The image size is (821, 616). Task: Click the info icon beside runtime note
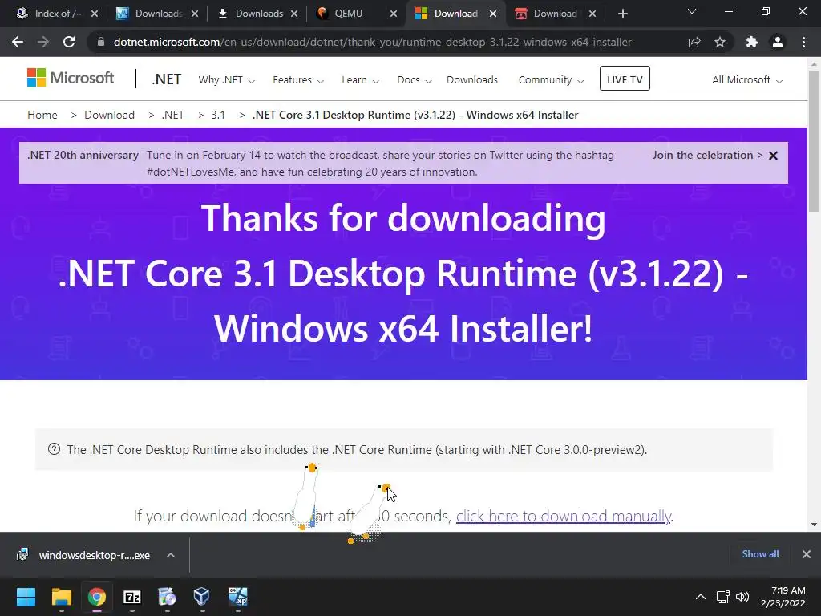coord(54,449)
